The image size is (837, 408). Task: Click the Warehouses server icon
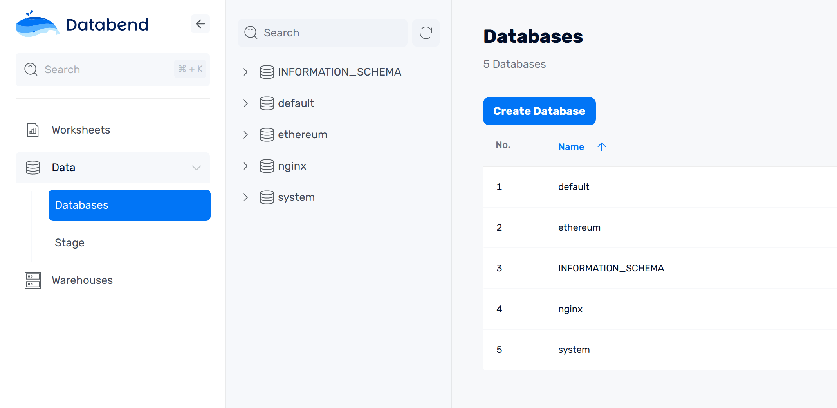pos(33,280)
